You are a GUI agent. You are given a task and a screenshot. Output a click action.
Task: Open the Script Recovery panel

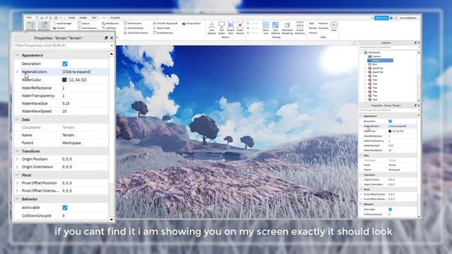[163, 33]
